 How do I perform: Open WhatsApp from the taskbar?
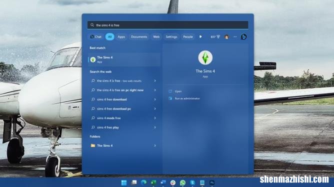(182, 182)
